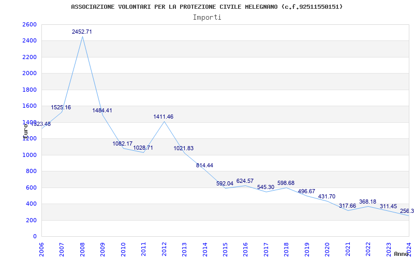Select the 592.04 data label
The image size is (414, 259).
coord(225,183)
